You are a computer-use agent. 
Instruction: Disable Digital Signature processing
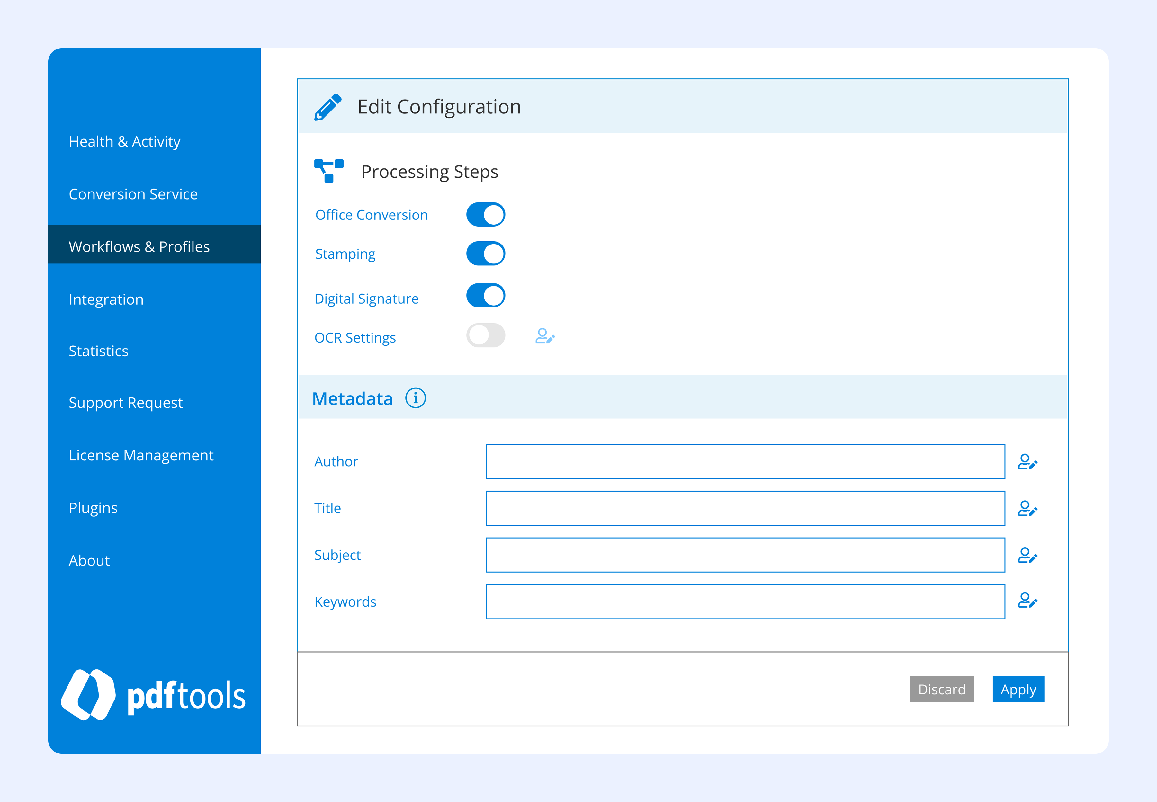click(485, 296)
